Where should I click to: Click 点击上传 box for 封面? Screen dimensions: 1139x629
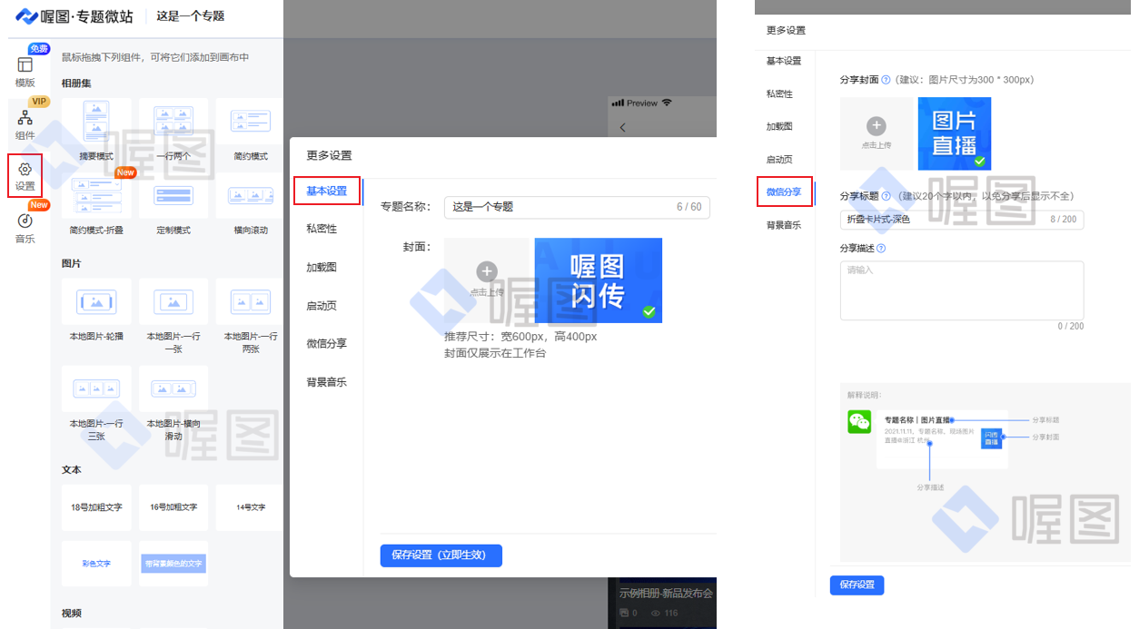pos(487,280)
